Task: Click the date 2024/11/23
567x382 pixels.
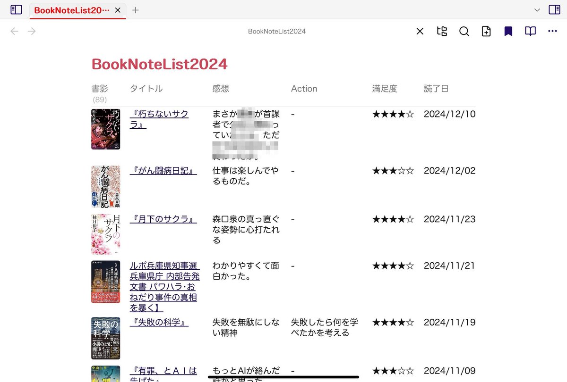Action: tap(449, 219)
